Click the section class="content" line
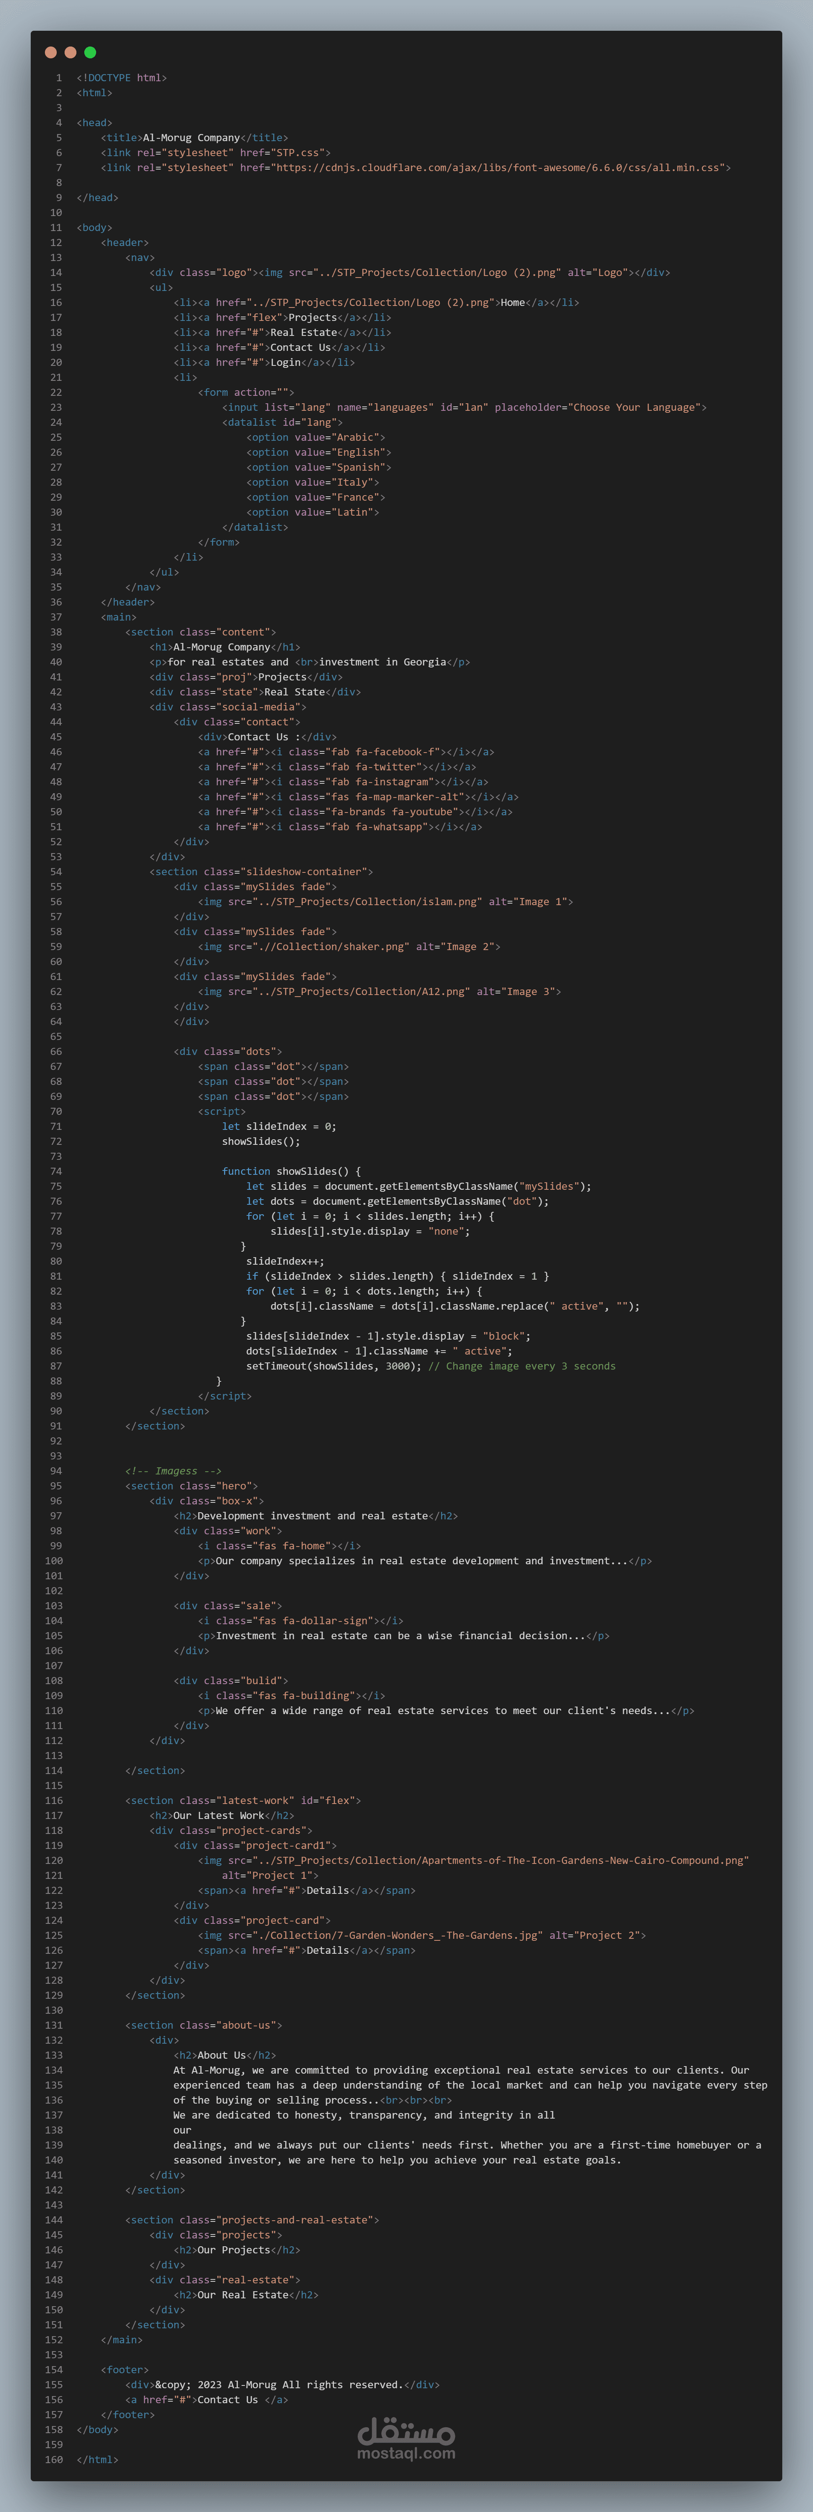This screenshot has height=2512, width=813. (x=201, y=632)
